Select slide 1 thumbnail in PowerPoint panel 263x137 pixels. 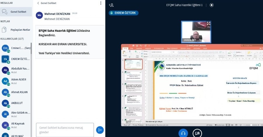tap(133, 64)
